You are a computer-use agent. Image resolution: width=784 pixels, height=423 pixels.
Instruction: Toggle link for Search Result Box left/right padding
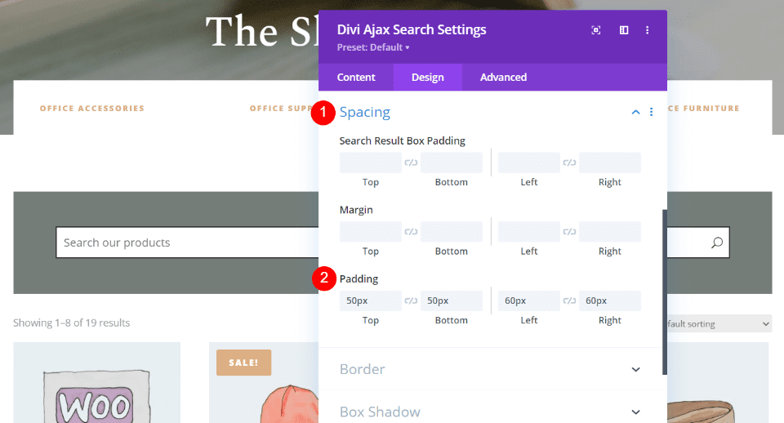coord(569,163)
